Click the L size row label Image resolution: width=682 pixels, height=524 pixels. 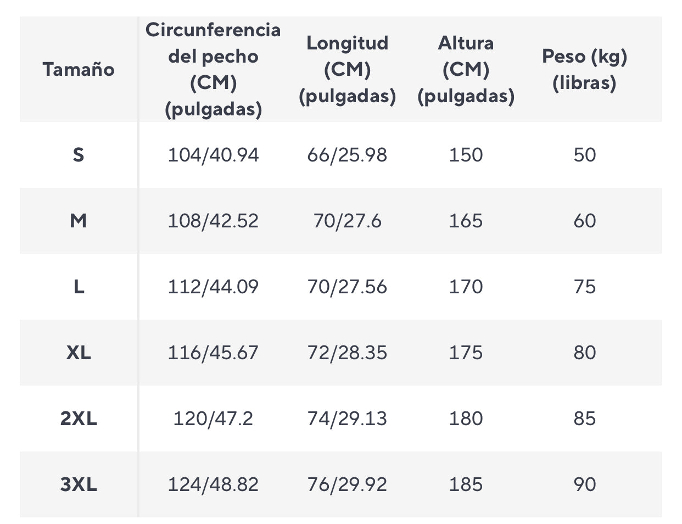(79, 287)
